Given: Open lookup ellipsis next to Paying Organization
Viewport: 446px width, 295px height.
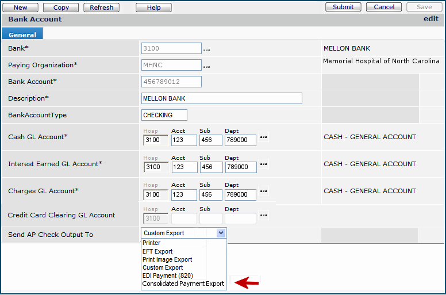Looking at the screenshot, I should 206,67.
